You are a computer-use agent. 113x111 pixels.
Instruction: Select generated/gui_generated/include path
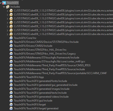(x=46, y=85)
